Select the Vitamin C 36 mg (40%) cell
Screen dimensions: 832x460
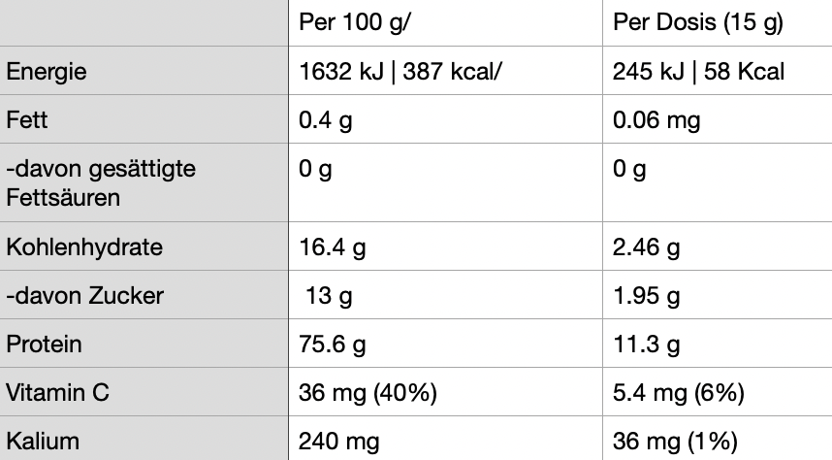click(446, 392)
